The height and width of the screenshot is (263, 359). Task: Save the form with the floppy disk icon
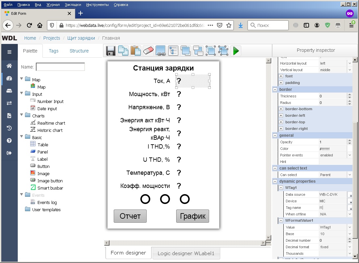(x=111, y=51)
